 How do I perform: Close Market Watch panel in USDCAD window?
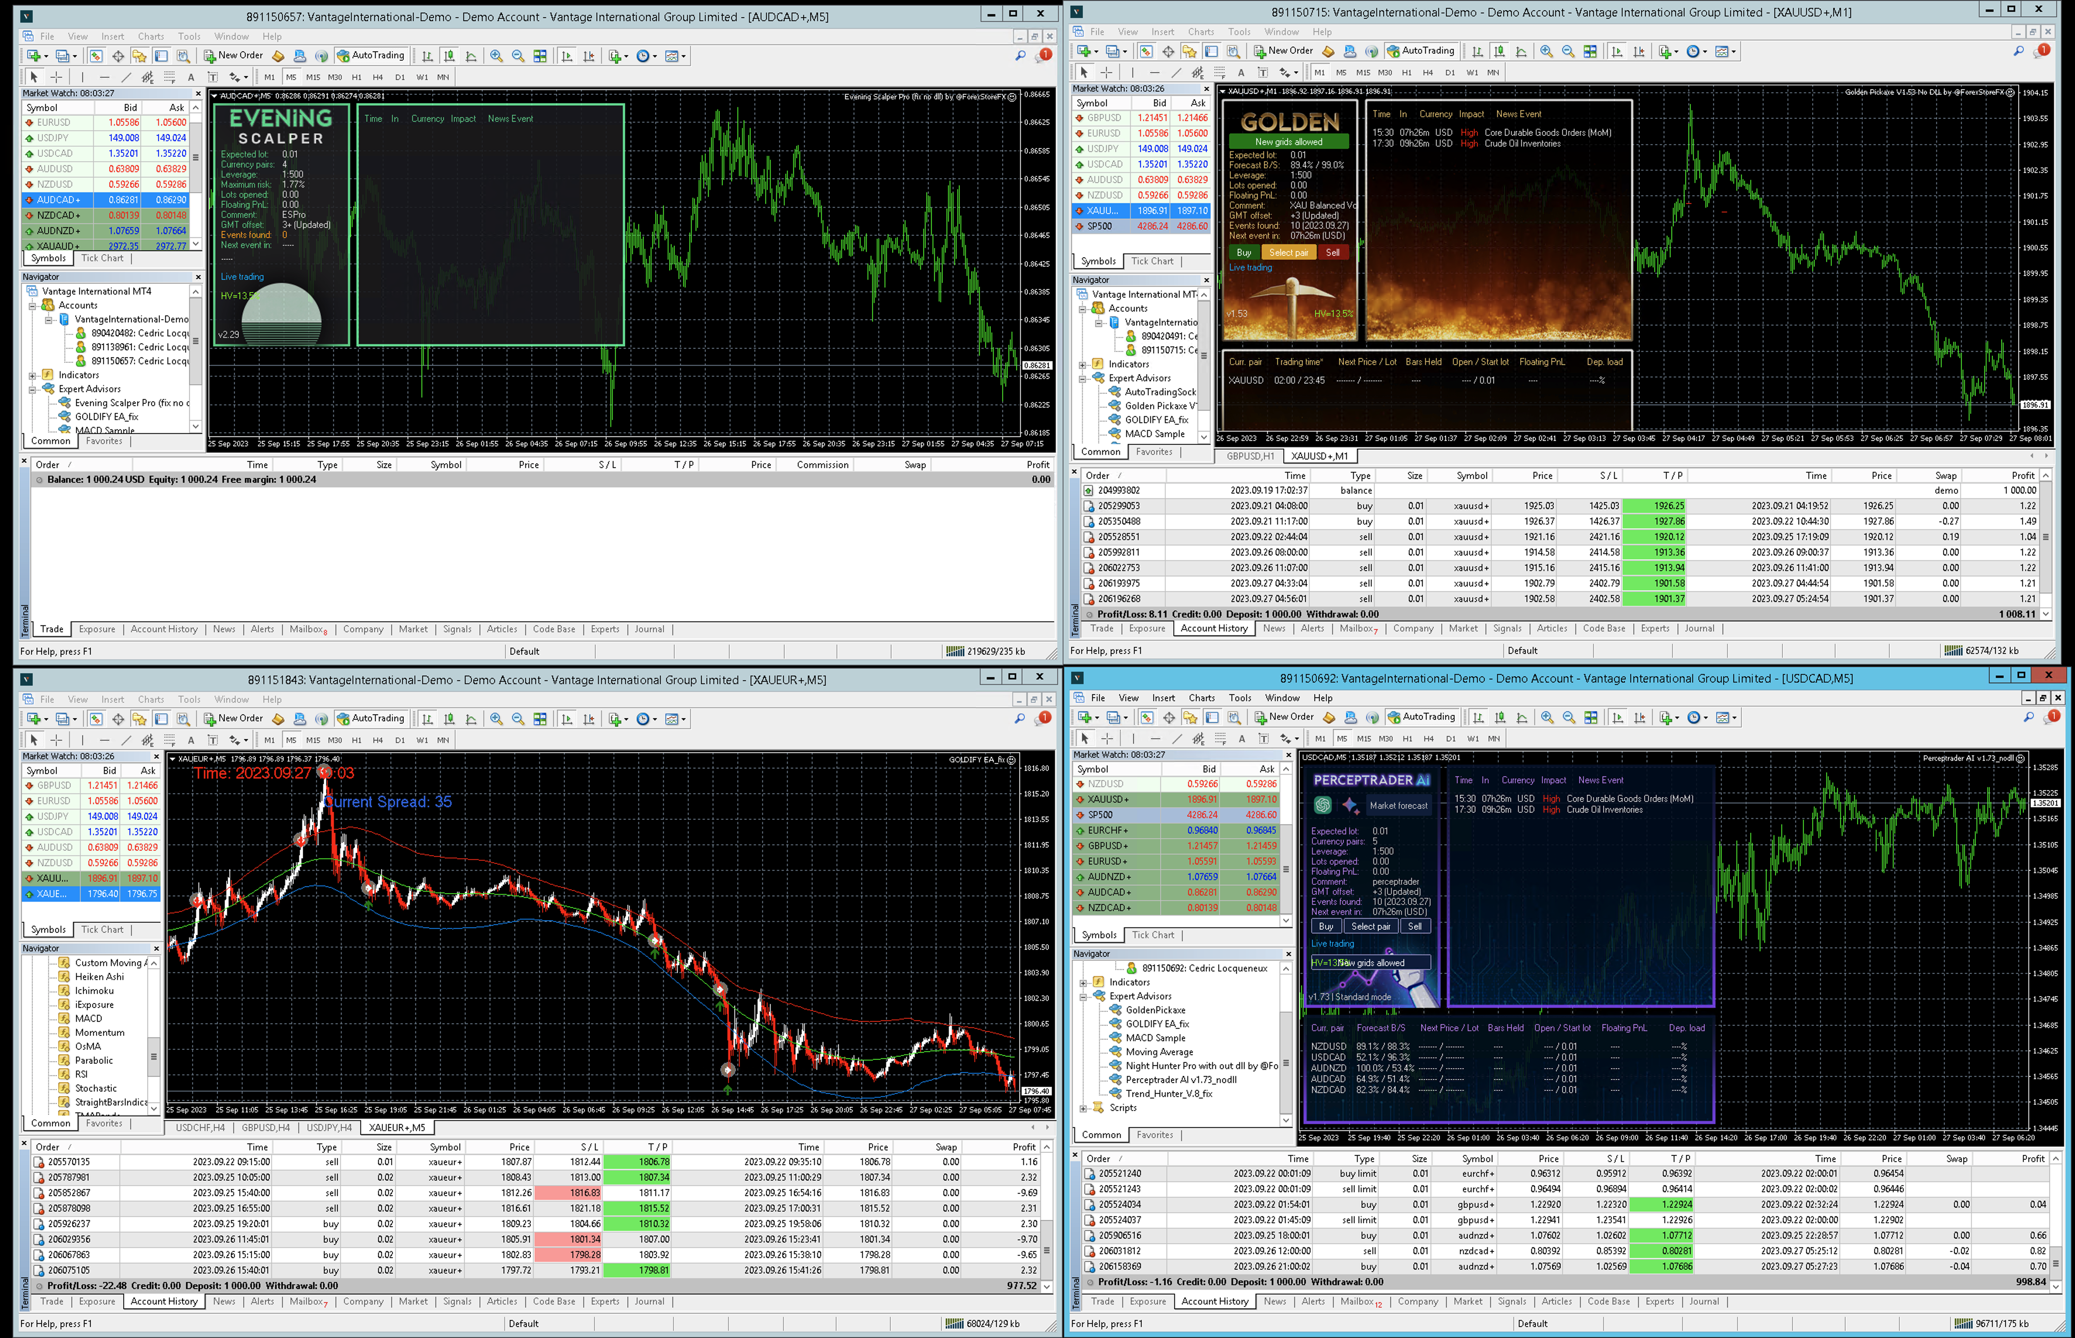(x=1288, y=755)
